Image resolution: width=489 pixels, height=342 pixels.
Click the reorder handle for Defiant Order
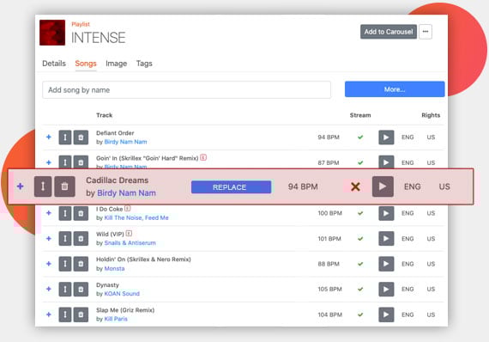pos(65,137)
